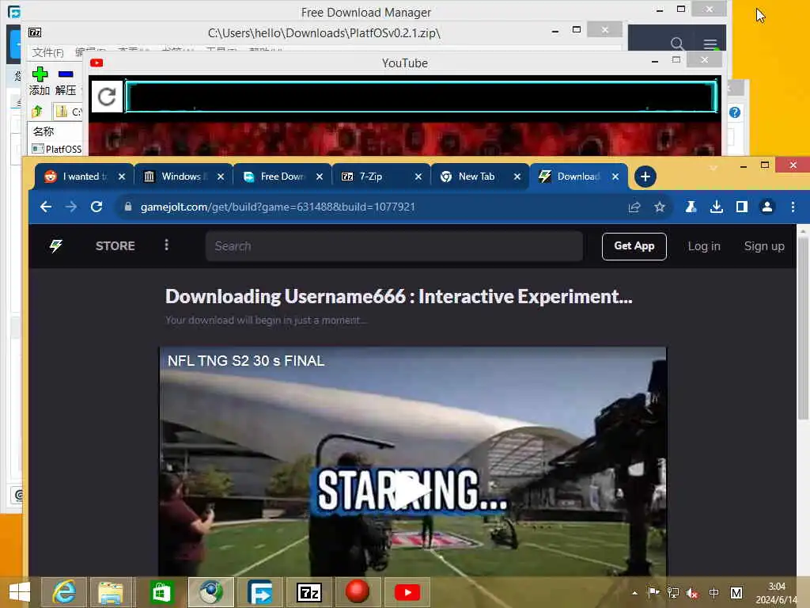Click the NFL TNG S2 video title
This screenshot has width=810, height=608.
pyautogui.click(x=246, y=361)
